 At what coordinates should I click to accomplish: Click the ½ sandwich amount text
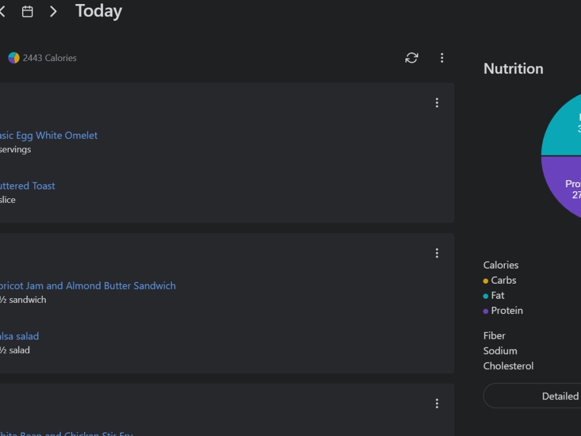pos(23,299)
